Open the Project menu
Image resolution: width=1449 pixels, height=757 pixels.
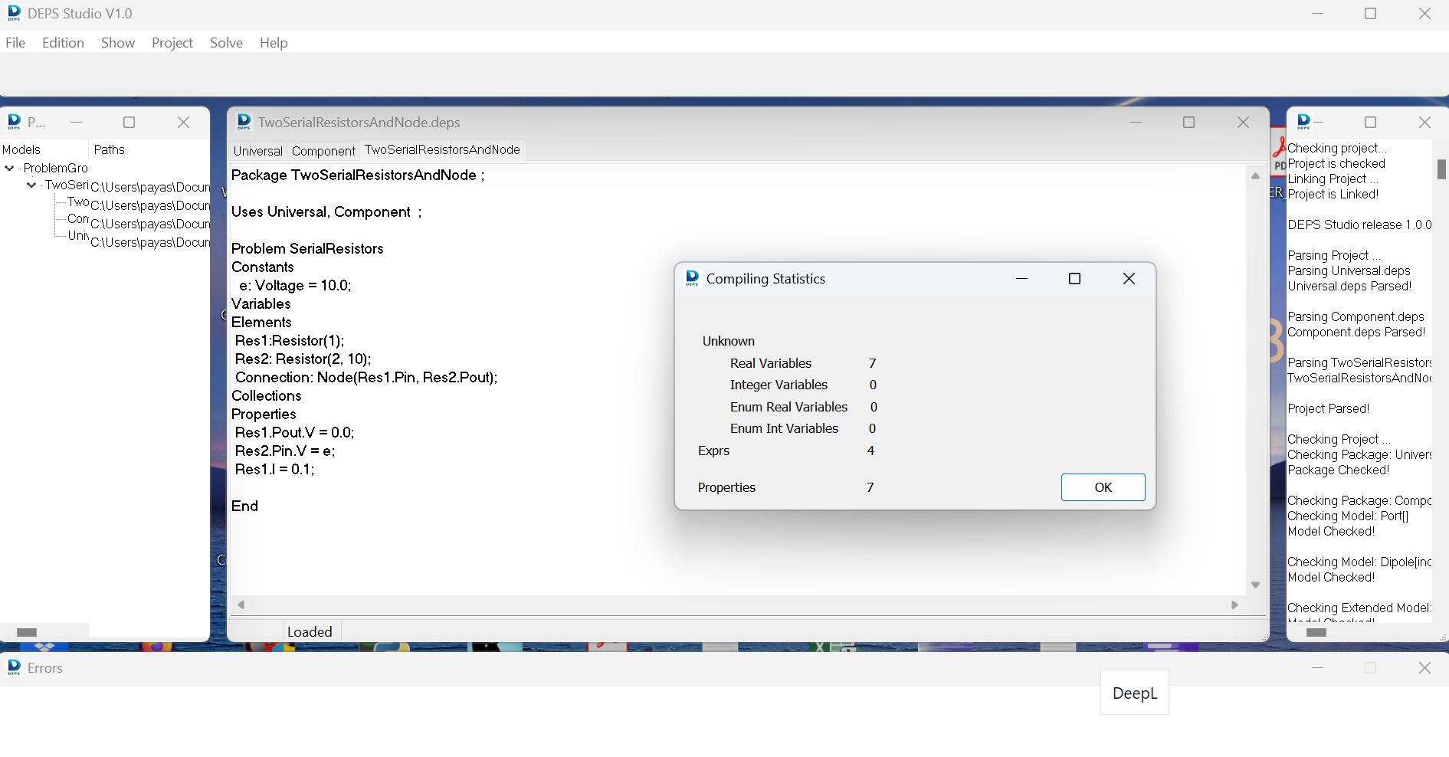[172, 43]
